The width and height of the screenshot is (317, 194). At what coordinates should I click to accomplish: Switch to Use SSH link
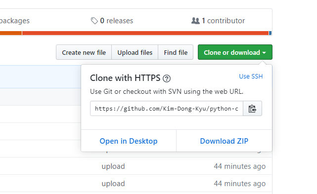(x=251, y=77)
